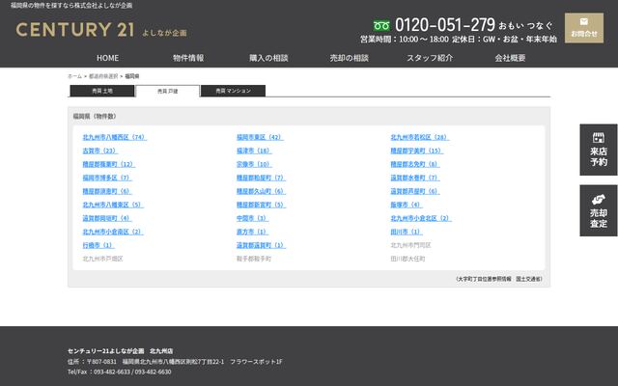Open 北九州市若松区 (28) listings
The width and height of the screenshot is (618, 386).
(420, 137)
